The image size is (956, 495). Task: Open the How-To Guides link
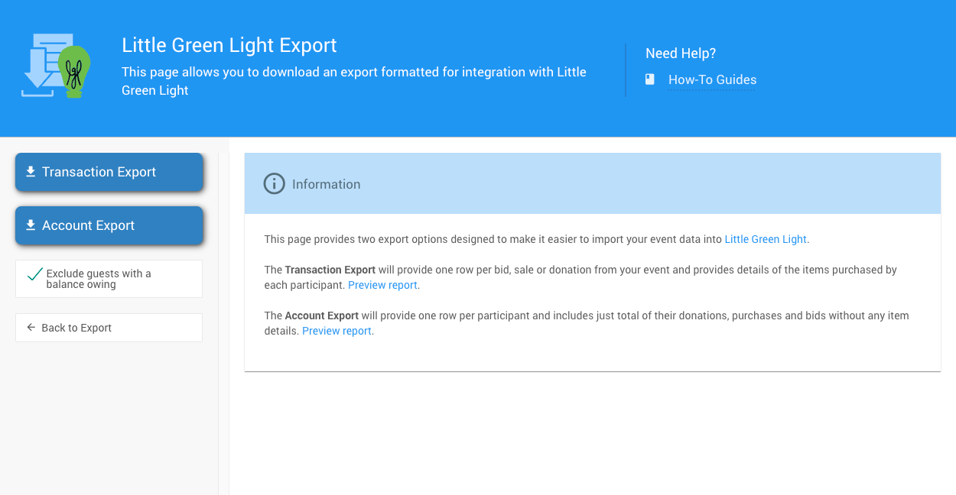coord(712,79)
